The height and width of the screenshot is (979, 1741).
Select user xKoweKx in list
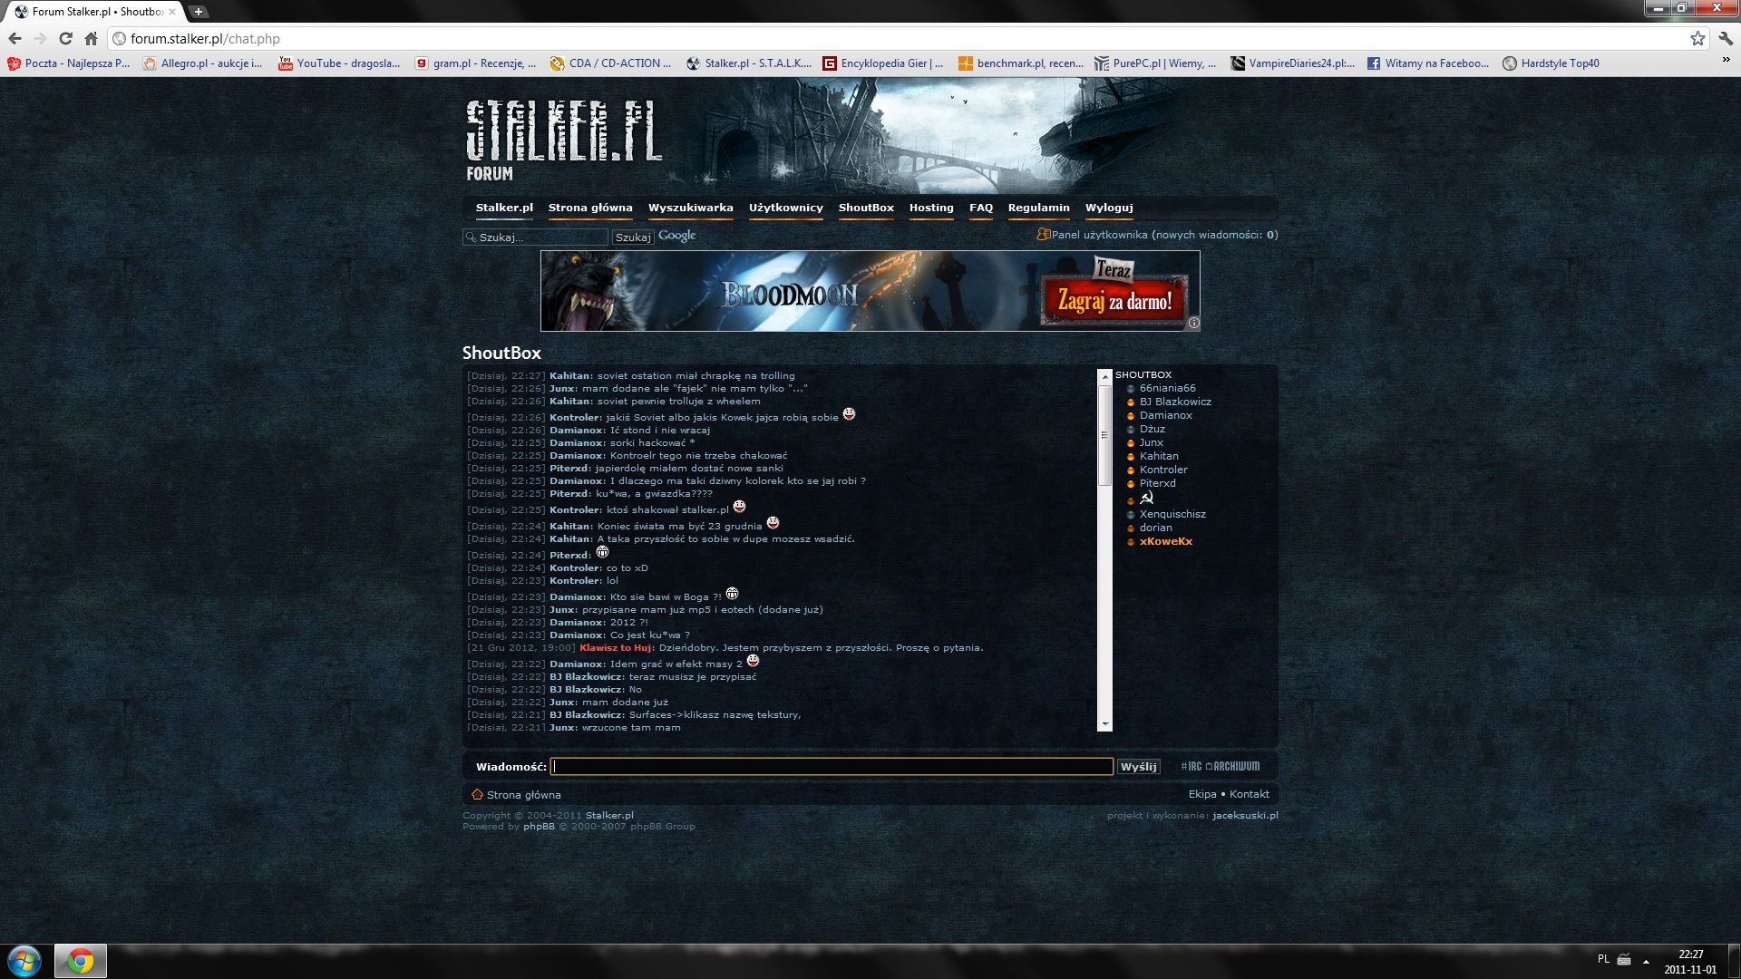(1165, 541)
